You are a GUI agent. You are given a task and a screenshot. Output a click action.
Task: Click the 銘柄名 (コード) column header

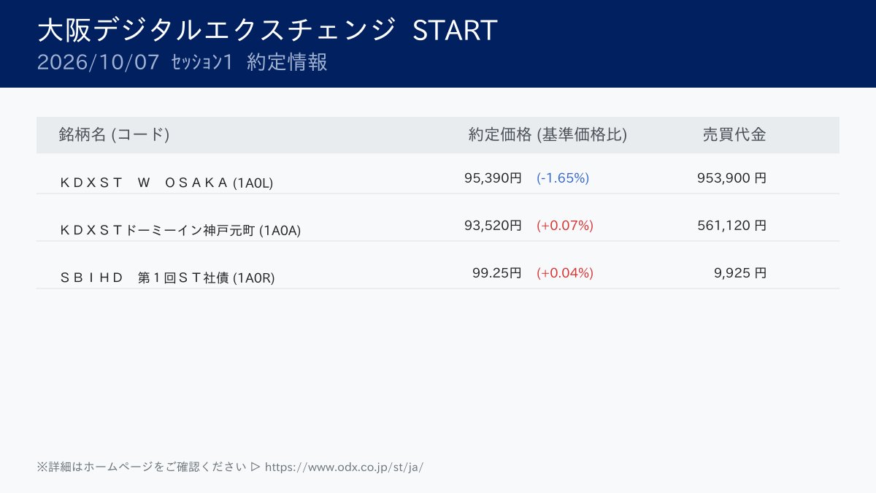coord(114,134)
